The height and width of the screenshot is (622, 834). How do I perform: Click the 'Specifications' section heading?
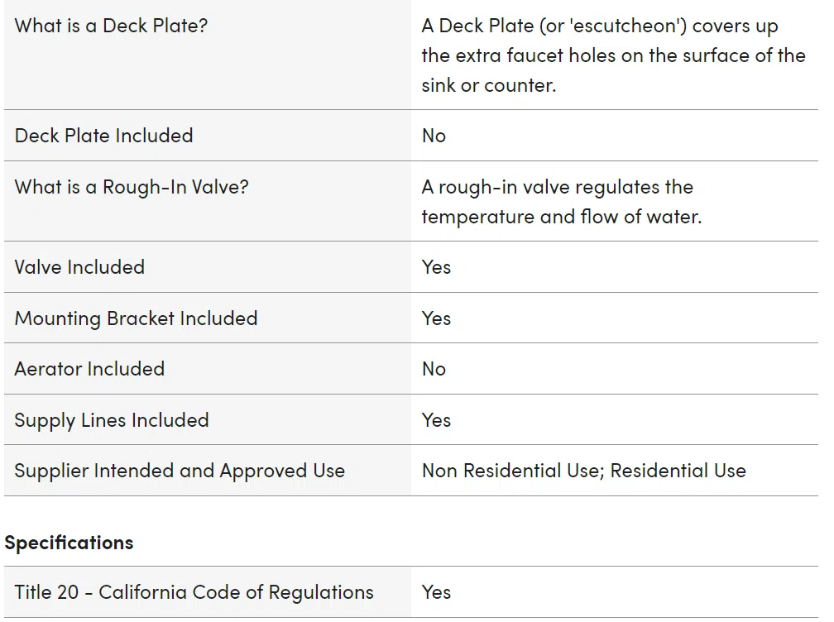pyautogui.click(x=69, y=543)
